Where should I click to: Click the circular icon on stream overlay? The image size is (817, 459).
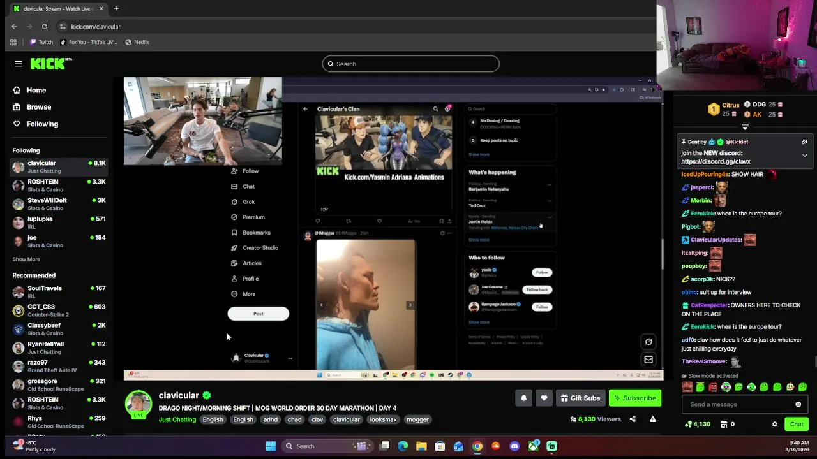(648, 342)
